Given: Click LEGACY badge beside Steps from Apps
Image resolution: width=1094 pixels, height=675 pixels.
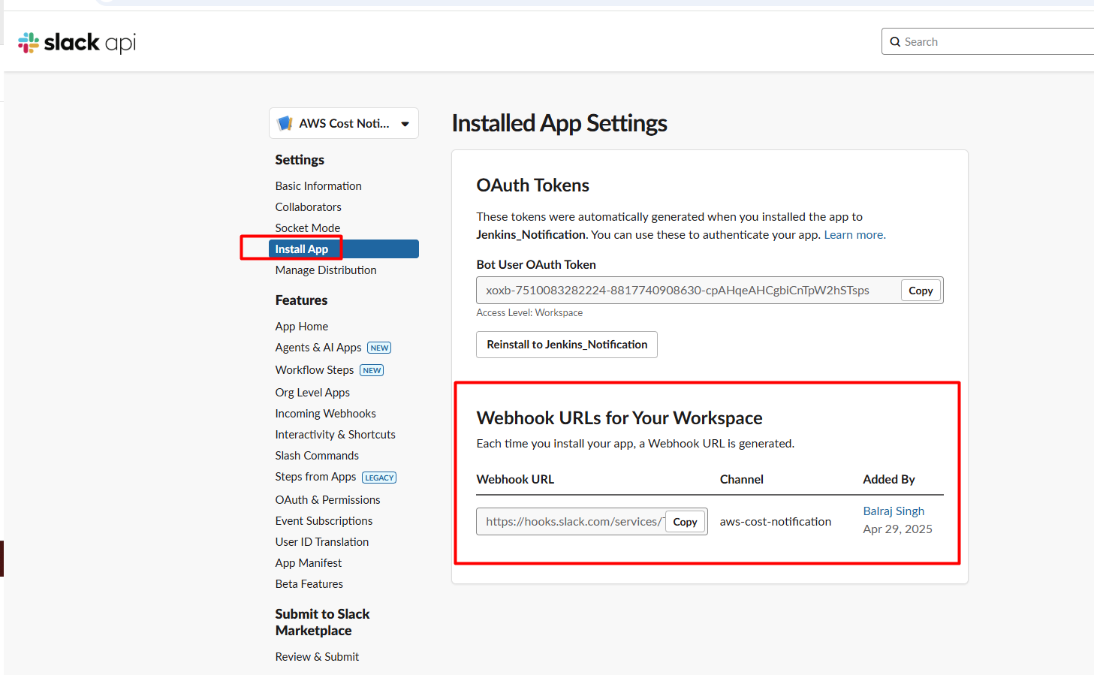Looking at the screenshot, I should [379, 478].
